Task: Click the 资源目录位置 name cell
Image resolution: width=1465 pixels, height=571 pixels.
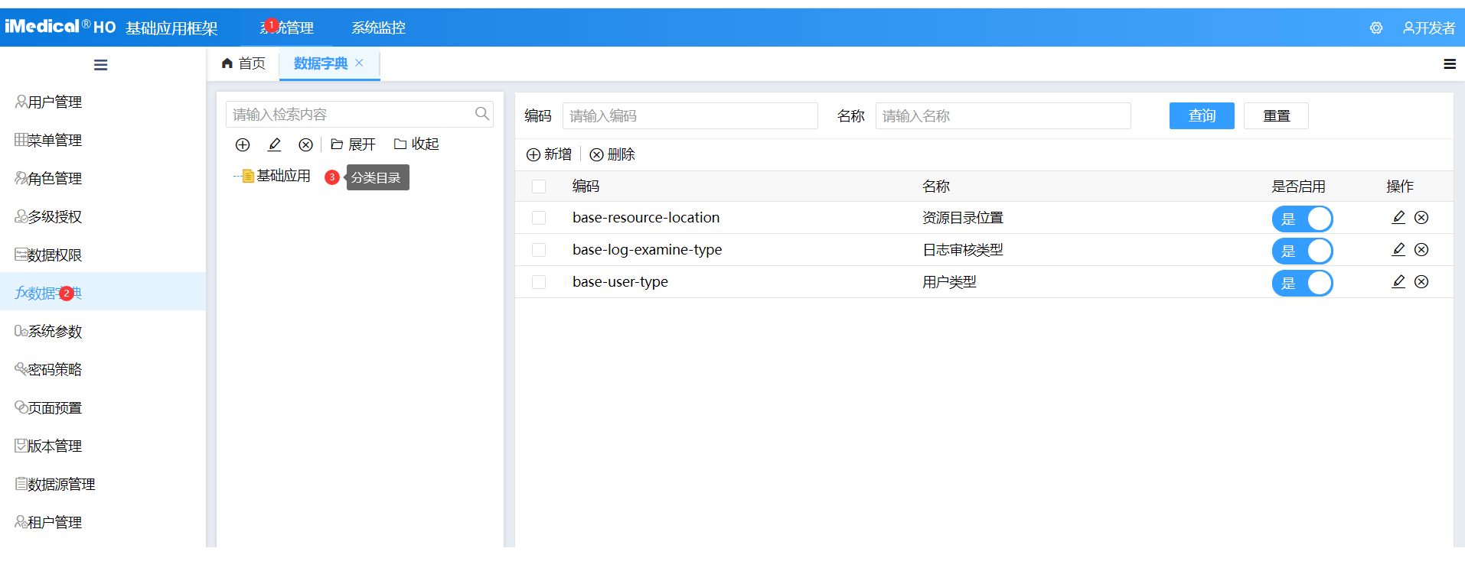Action: (963, 218)
